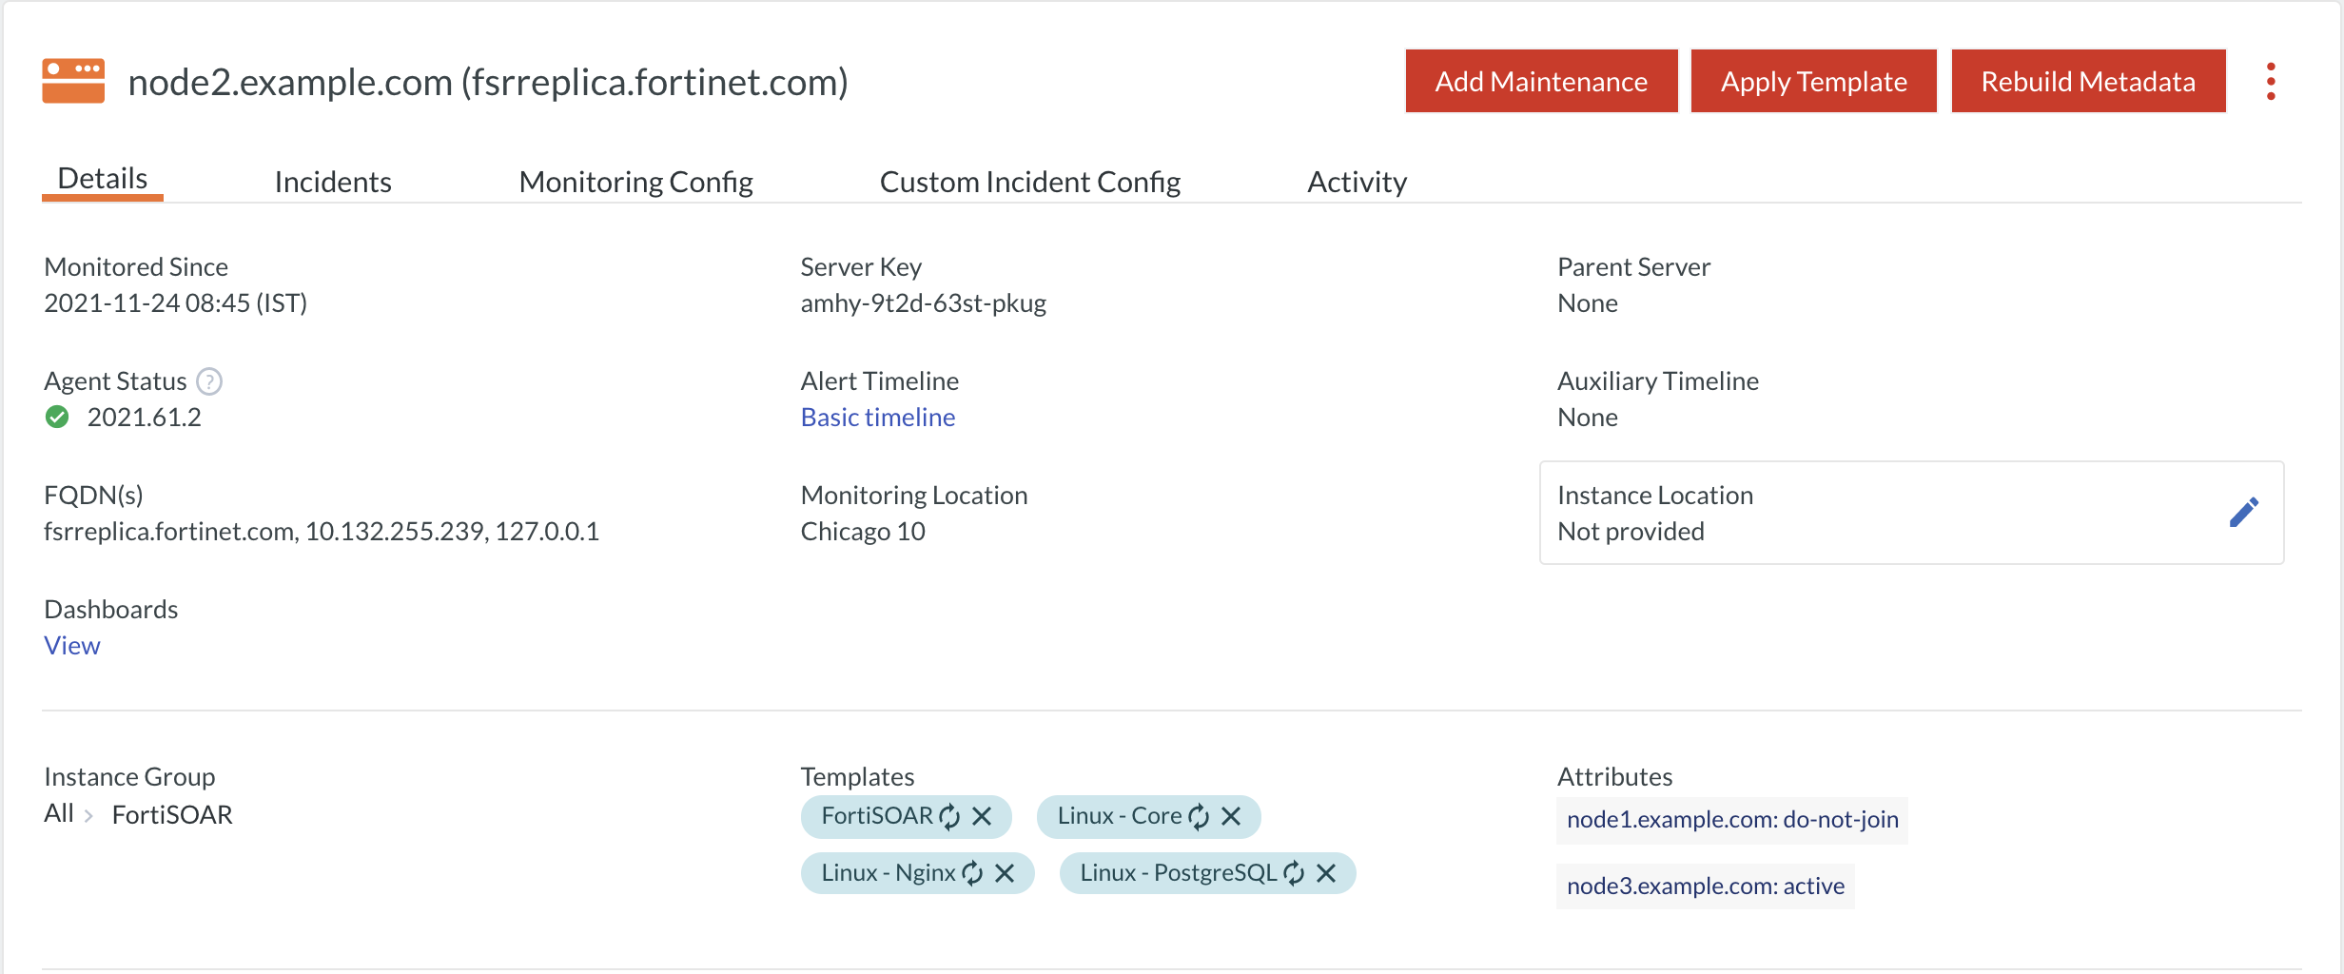Image resolution: width=2344 pixels, height=974 pixels.
Task: Refresh the Linux - Nginx template
Action: coord(971,872)
